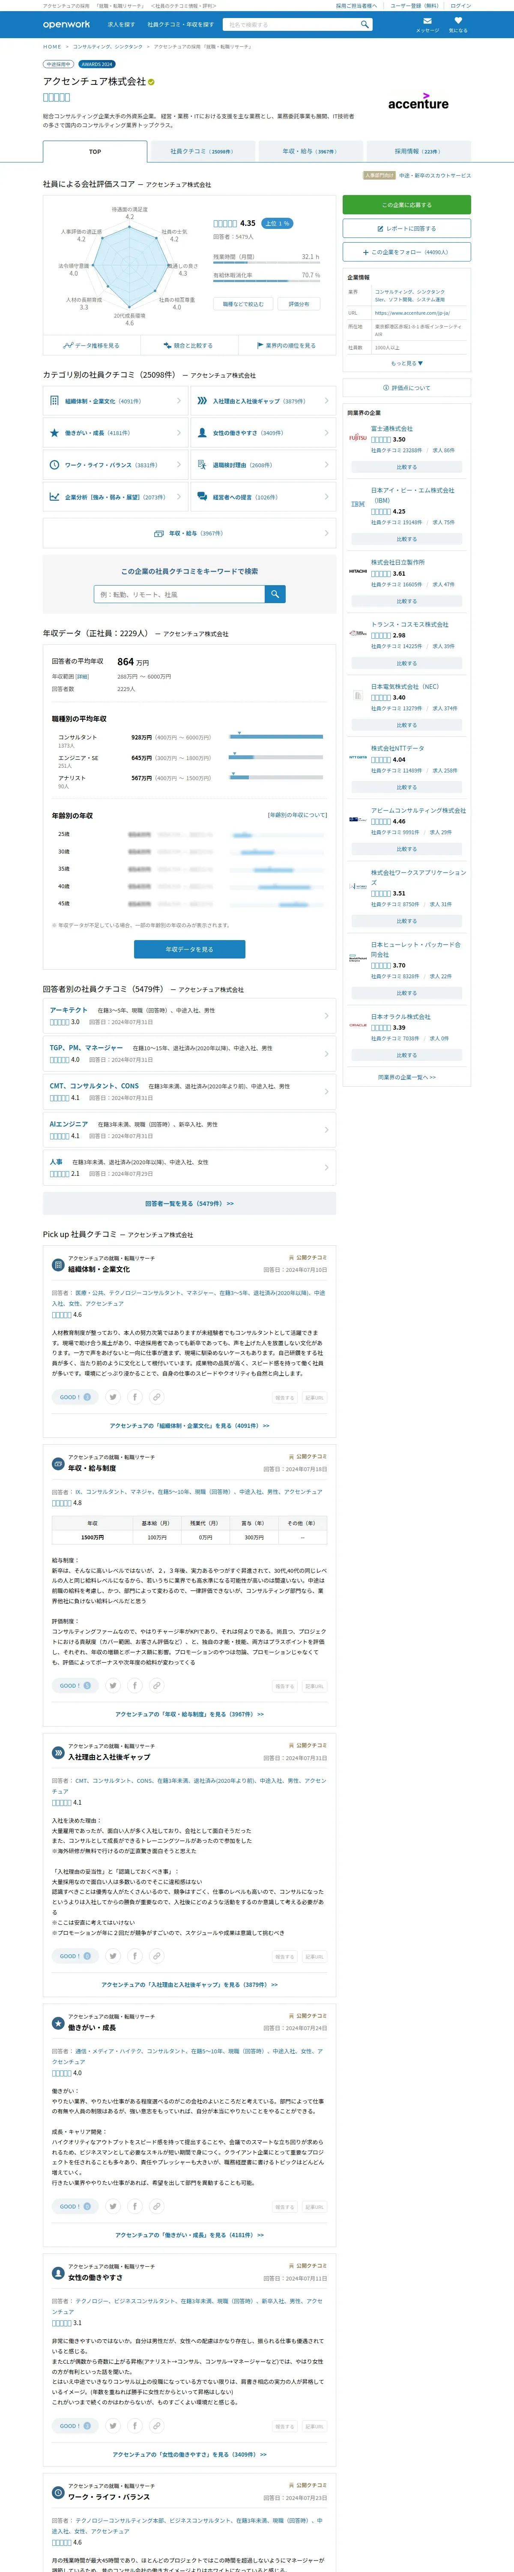Expand the CMT、コンサルタント、CONS reviewer row

[190, 1092]
